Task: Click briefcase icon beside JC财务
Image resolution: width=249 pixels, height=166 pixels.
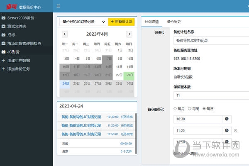Action: tap(3, 51)
